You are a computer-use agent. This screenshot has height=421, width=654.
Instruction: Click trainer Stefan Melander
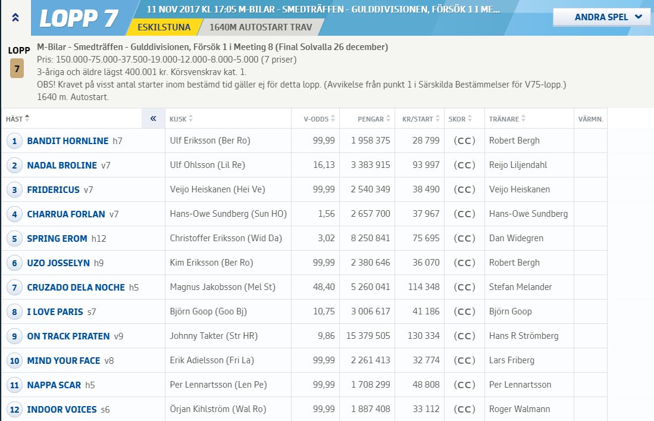[x=521, y=287]
